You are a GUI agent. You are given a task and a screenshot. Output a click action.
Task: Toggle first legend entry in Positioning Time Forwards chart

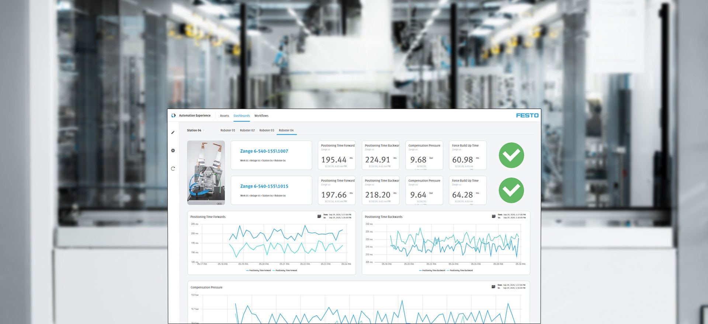[258, 271]
